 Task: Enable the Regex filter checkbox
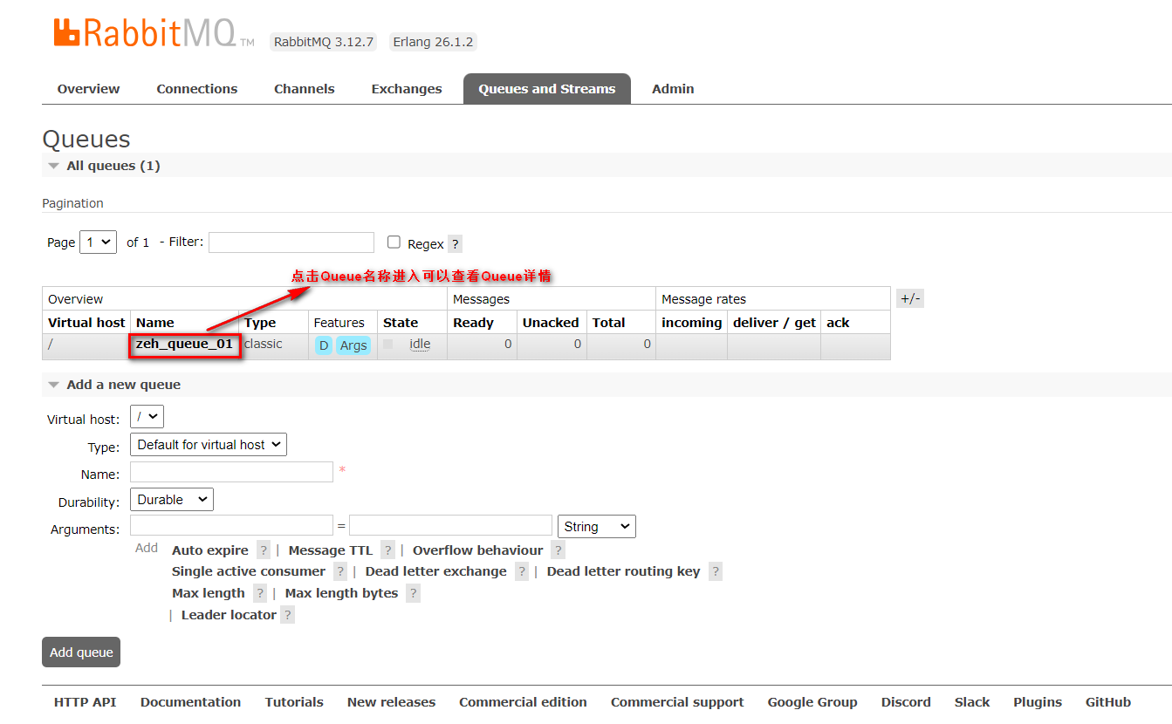point(394,242)
